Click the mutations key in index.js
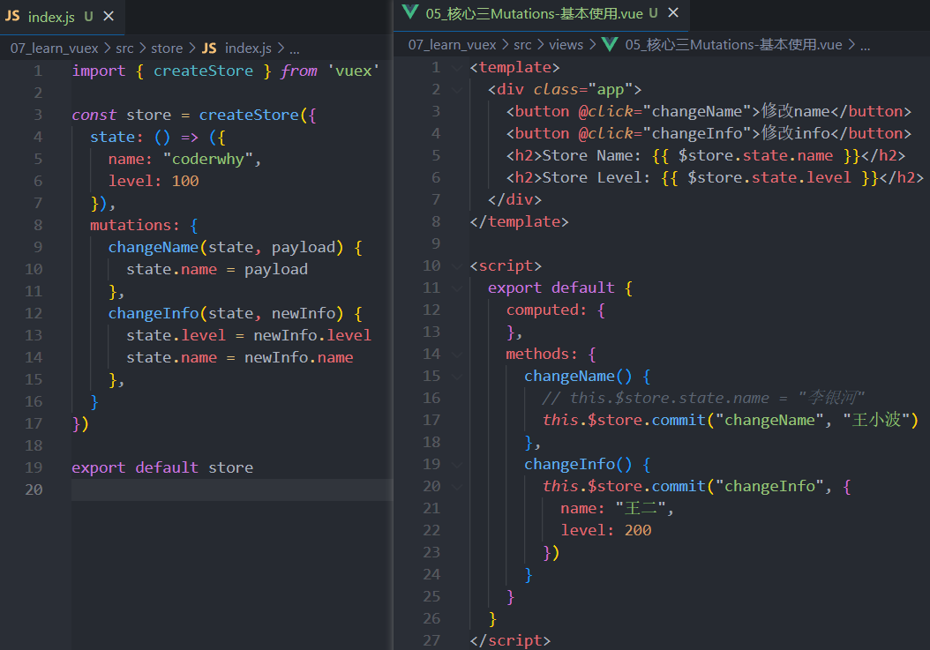Image resolution: width=930 pixels, height=650 pixels. coord(131,226)
